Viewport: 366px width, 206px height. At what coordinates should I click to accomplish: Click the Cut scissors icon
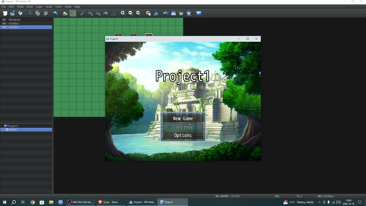click(30, 13)
